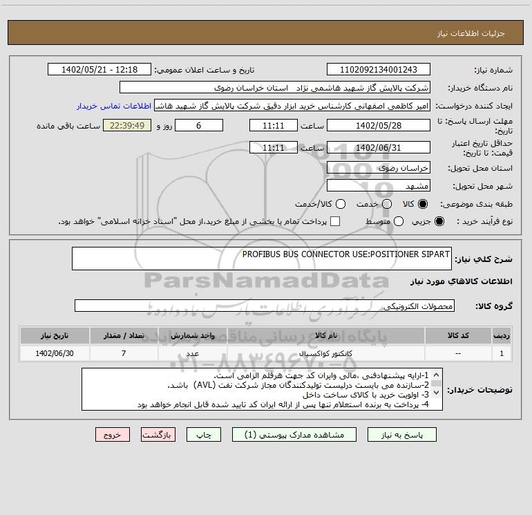Click the خروج exit button
The height and width of the screenshot is (515, 532).
pos(113,435)
